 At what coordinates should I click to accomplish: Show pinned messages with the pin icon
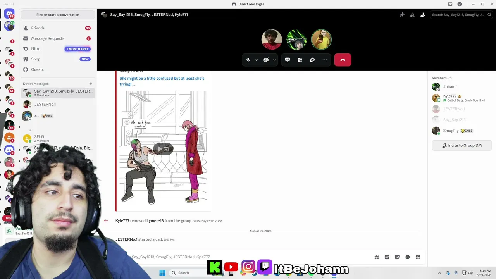[x=402, y=15]
